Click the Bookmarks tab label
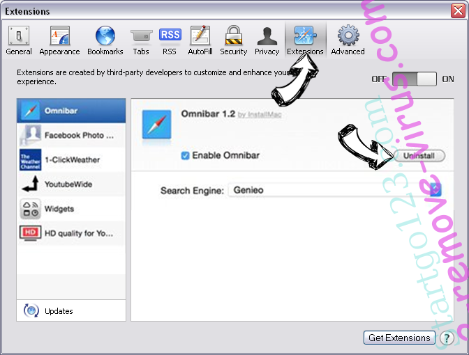Viewport: 469px width, 355px height. pyautogui.click(x=105, y=52)
